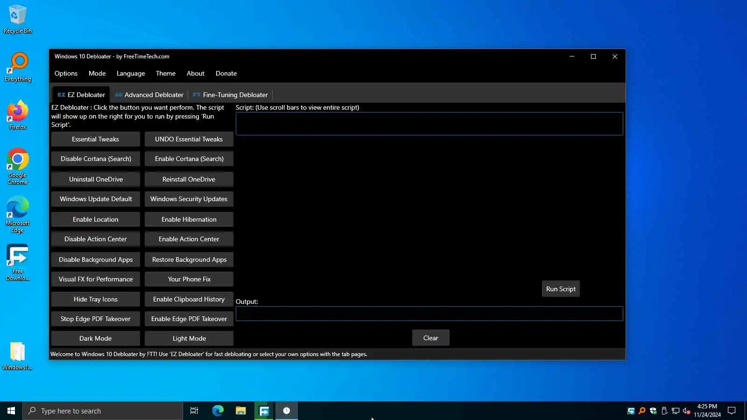The height and width of the screenshot is (420, 747).
Task: Click the Essential Tweaks button
Action: (96, 139)
